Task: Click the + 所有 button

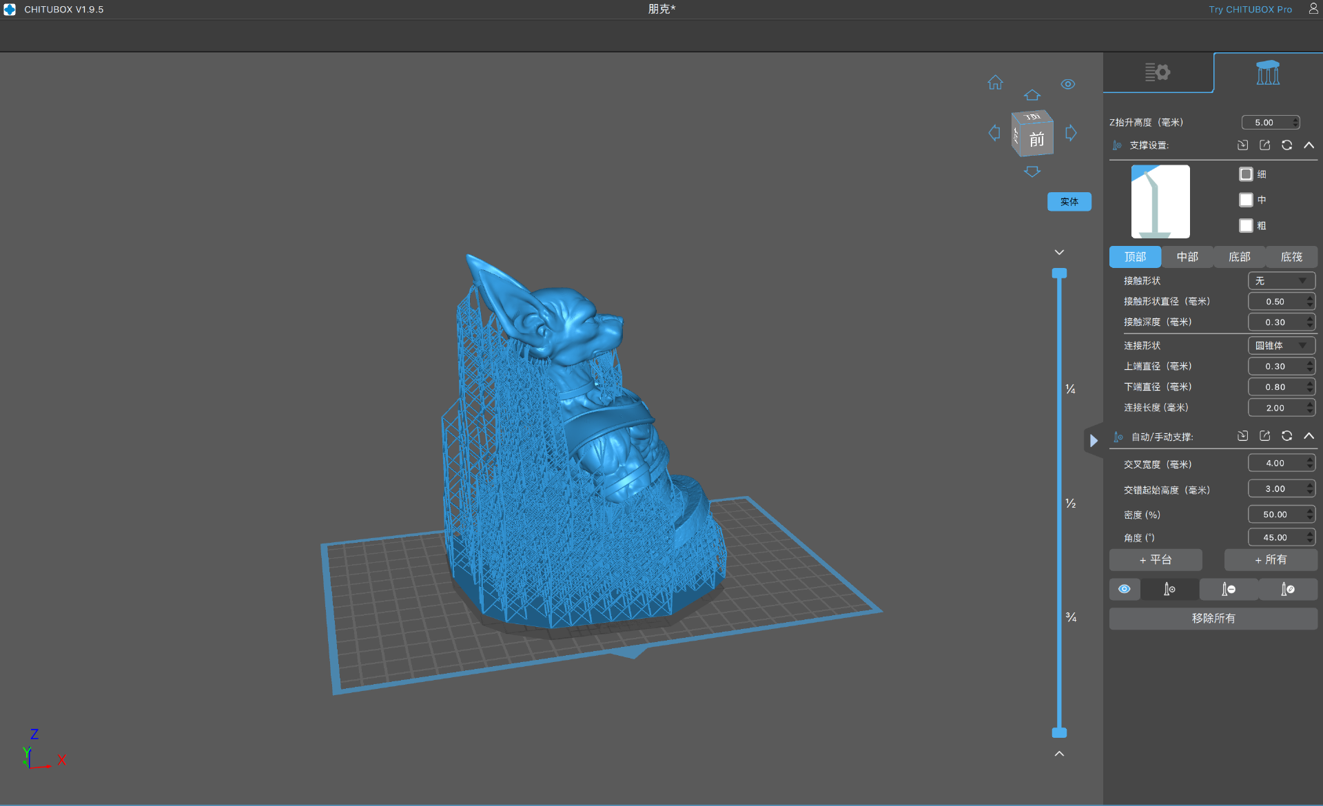Action: pyautogui.click(x=1271, y=560)
